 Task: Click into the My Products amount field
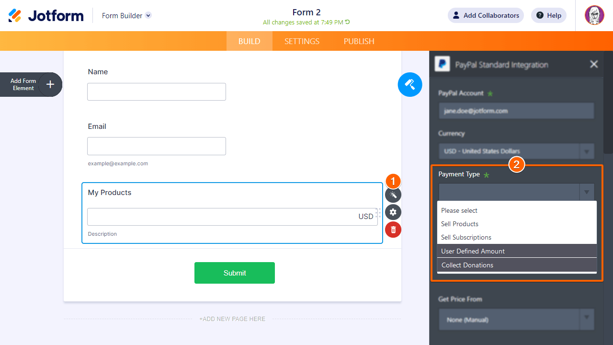coord(232,217)
